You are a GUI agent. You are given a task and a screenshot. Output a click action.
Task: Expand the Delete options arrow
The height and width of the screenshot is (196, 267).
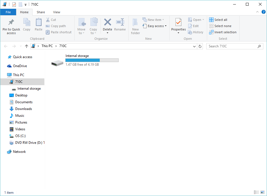coord(107,33)
